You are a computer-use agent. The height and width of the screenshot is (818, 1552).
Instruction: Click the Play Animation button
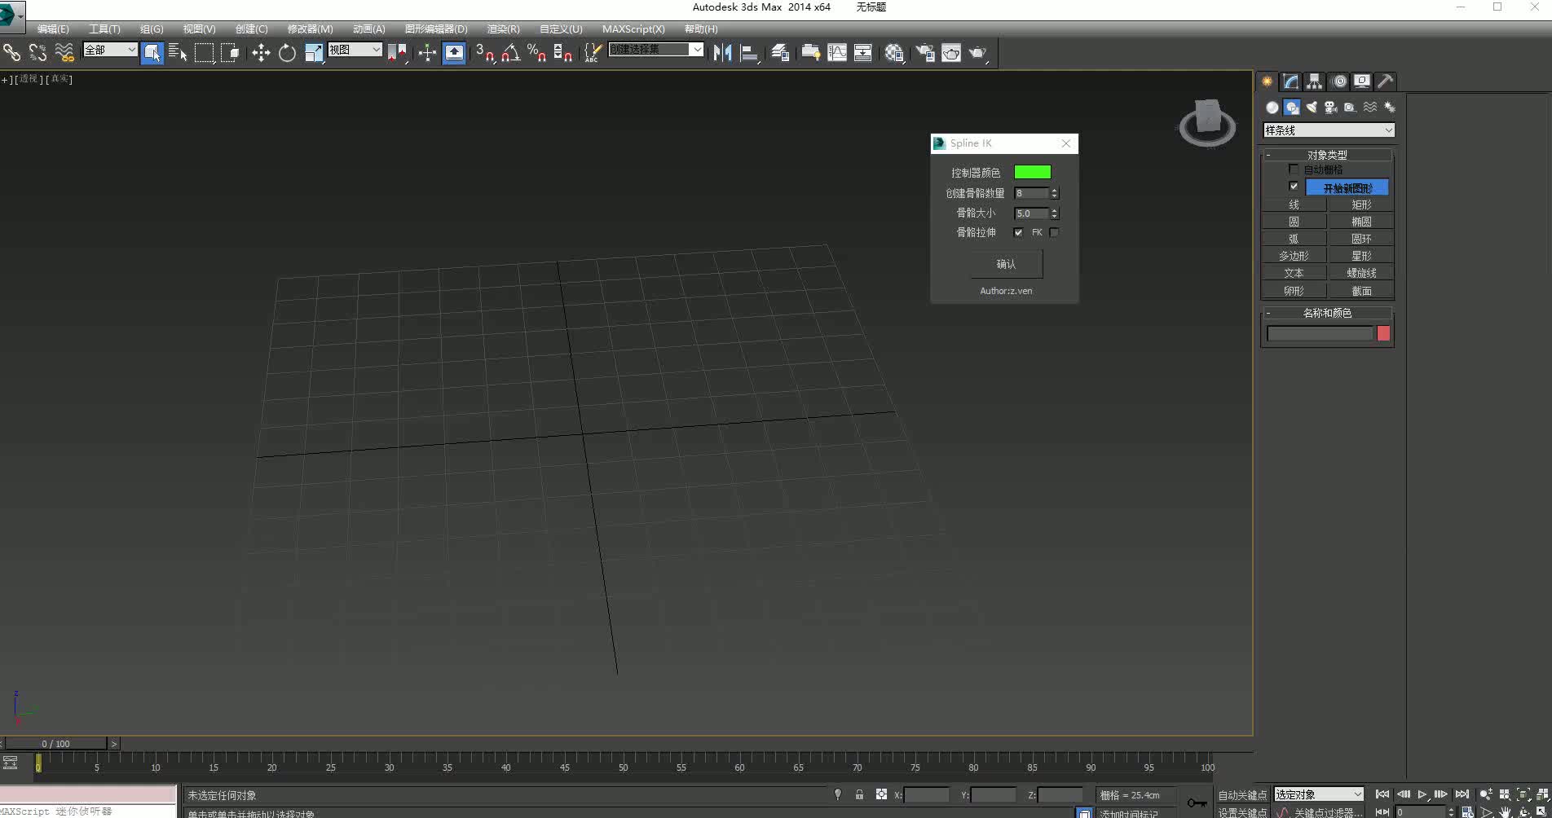click(x=1422, y=794)
